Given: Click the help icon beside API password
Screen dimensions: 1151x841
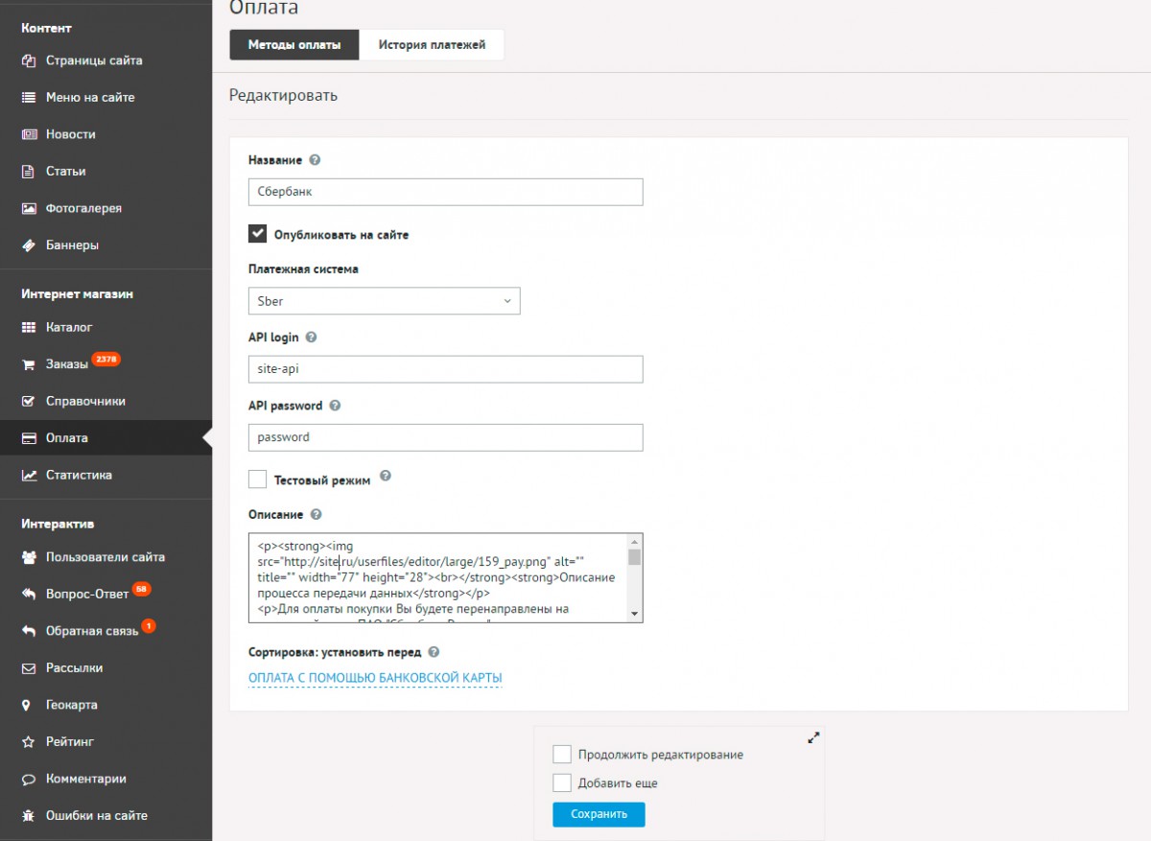Looking at the screenshot, I should [335, 406].
